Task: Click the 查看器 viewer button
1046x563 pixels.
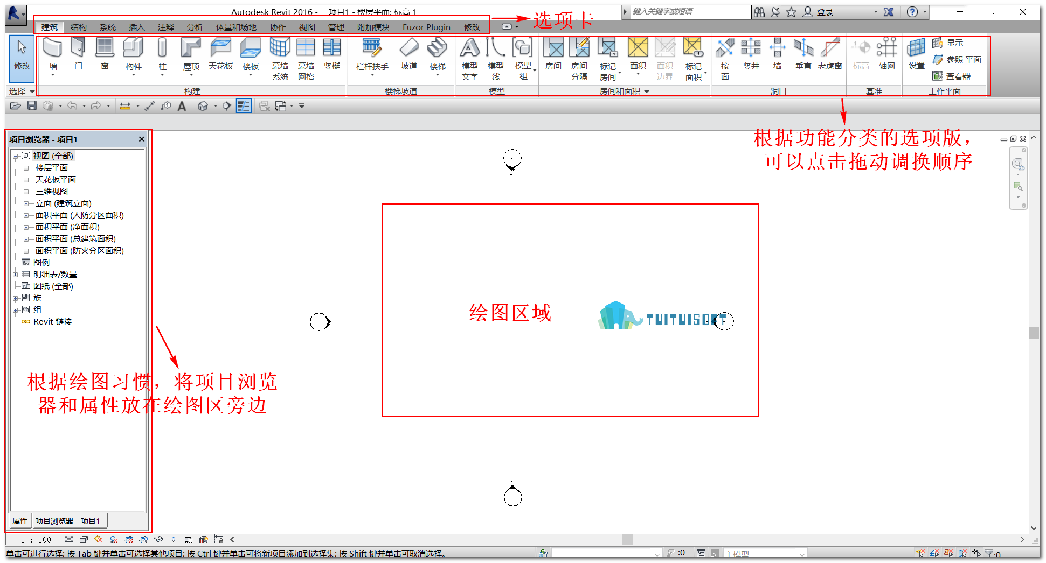Action: point(952,76)
